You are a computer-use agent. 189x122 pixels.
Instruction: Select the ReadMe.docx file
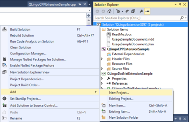tap(122, 34)
